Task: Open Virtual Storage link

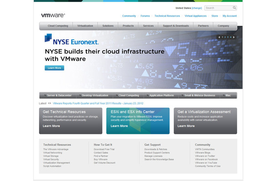Action: pos(51,156)
